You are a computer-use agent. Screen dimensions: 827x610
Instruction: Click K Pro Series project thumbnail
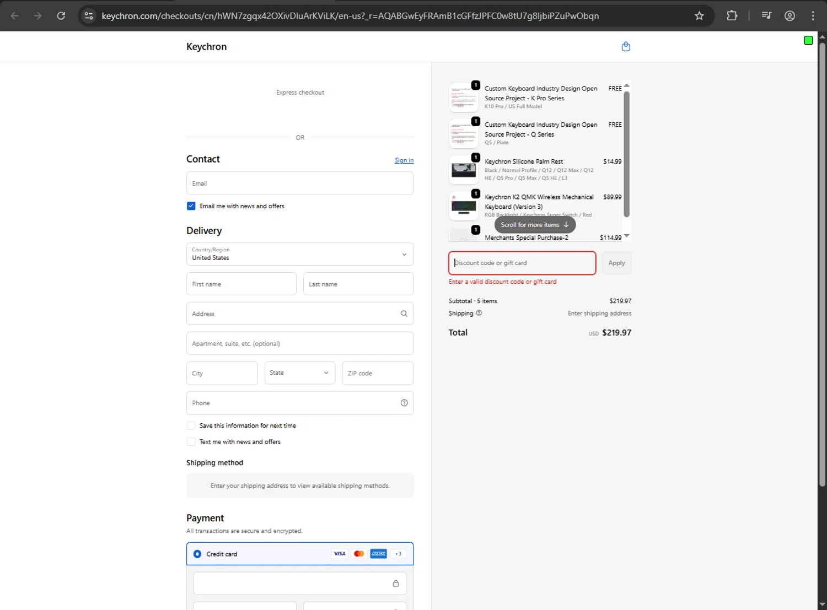[x=464, y=98]
